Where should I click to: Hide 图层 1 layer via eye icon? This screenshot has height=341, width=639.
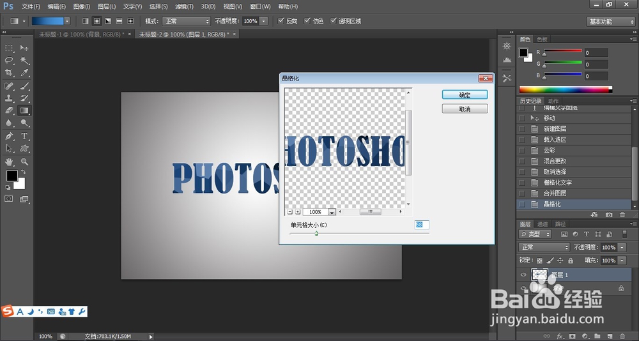pos(523,275)
